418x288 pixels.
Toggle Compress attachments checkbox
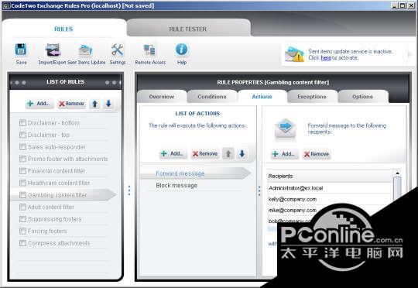[22, 243]
